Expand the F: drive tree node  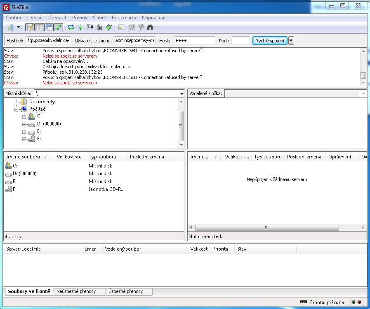pyautogui.click(x=24, y=139)
